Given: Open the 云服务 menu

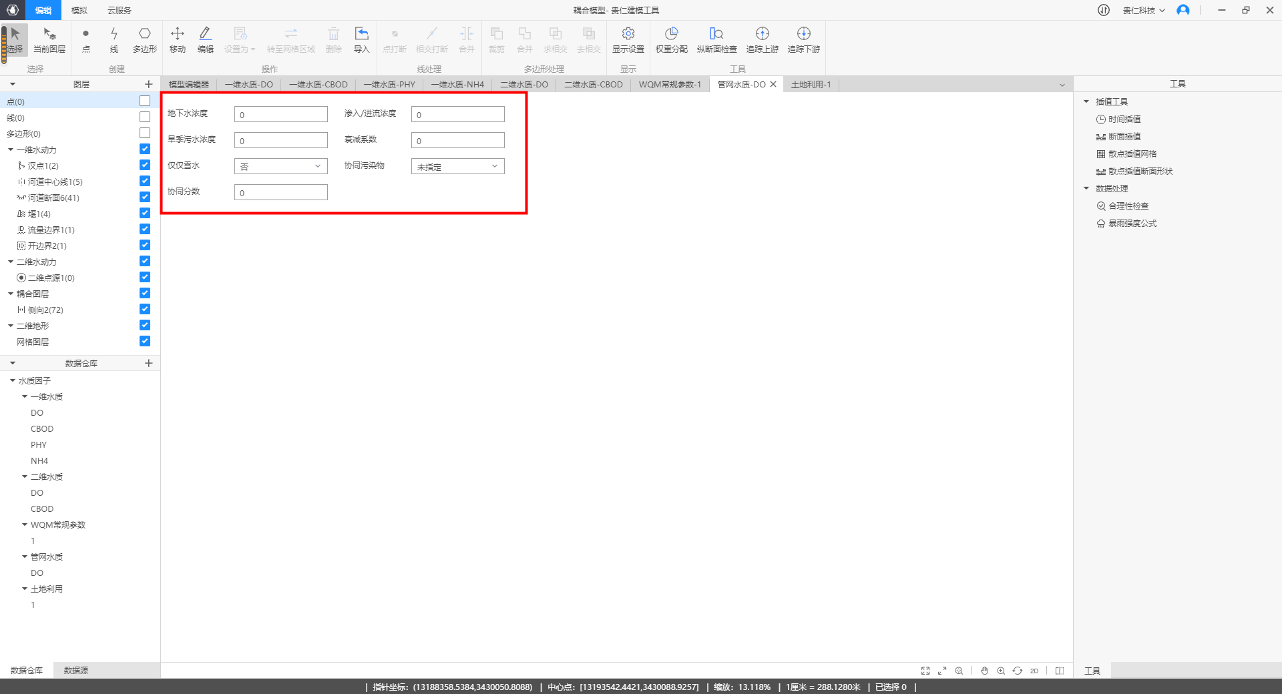Looking at the screenshot, I should pyautogui.click(x=119, y=10).
